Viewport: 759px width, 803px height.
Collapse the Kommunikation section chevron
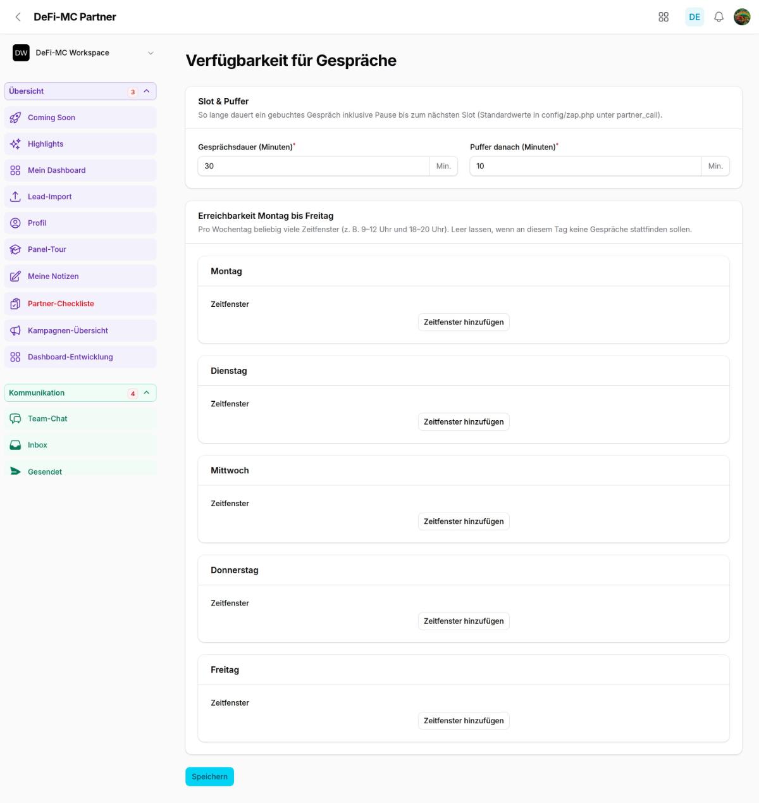(147, 393)
